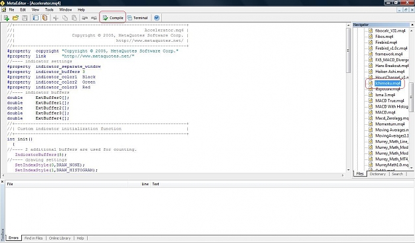The width and height of the screenshot is (415, 243).
Task: Click the code editor horizontal scroll right arrow
Action: click(x=343, y=175)
